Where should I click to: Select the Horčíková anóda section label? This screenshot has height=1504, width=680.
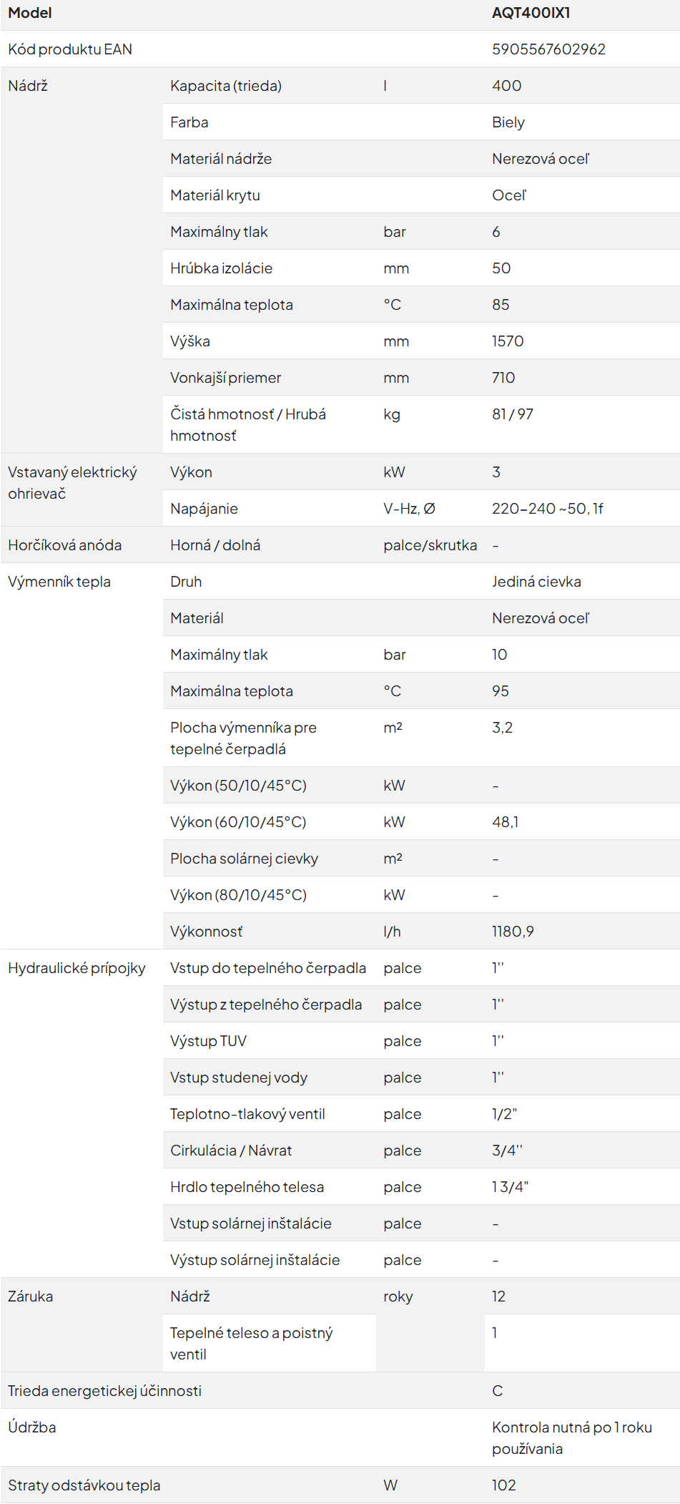tap(64, 545)
